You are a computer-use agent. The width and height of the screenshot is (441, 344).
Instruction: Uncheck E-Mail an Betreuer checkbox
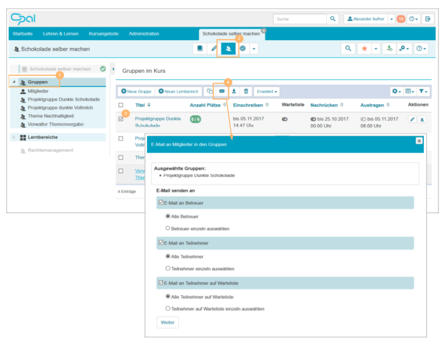click(161, 203)
